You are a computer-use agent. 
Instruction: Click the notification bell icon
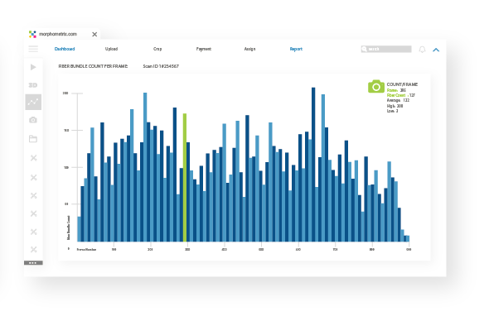click(422, 49)
